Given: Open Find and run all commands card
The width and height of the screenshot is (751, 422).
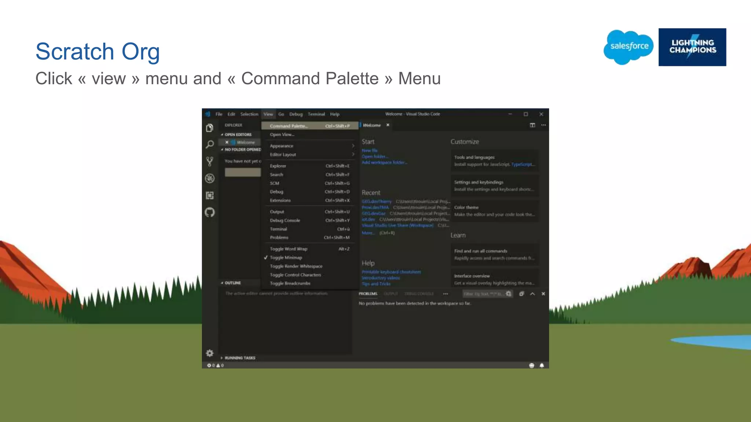Looking at the screenshot, I should click(495, 255).
